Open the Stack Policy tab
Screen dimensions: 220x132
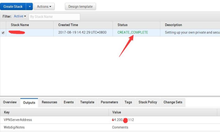[x=148, y=102]
